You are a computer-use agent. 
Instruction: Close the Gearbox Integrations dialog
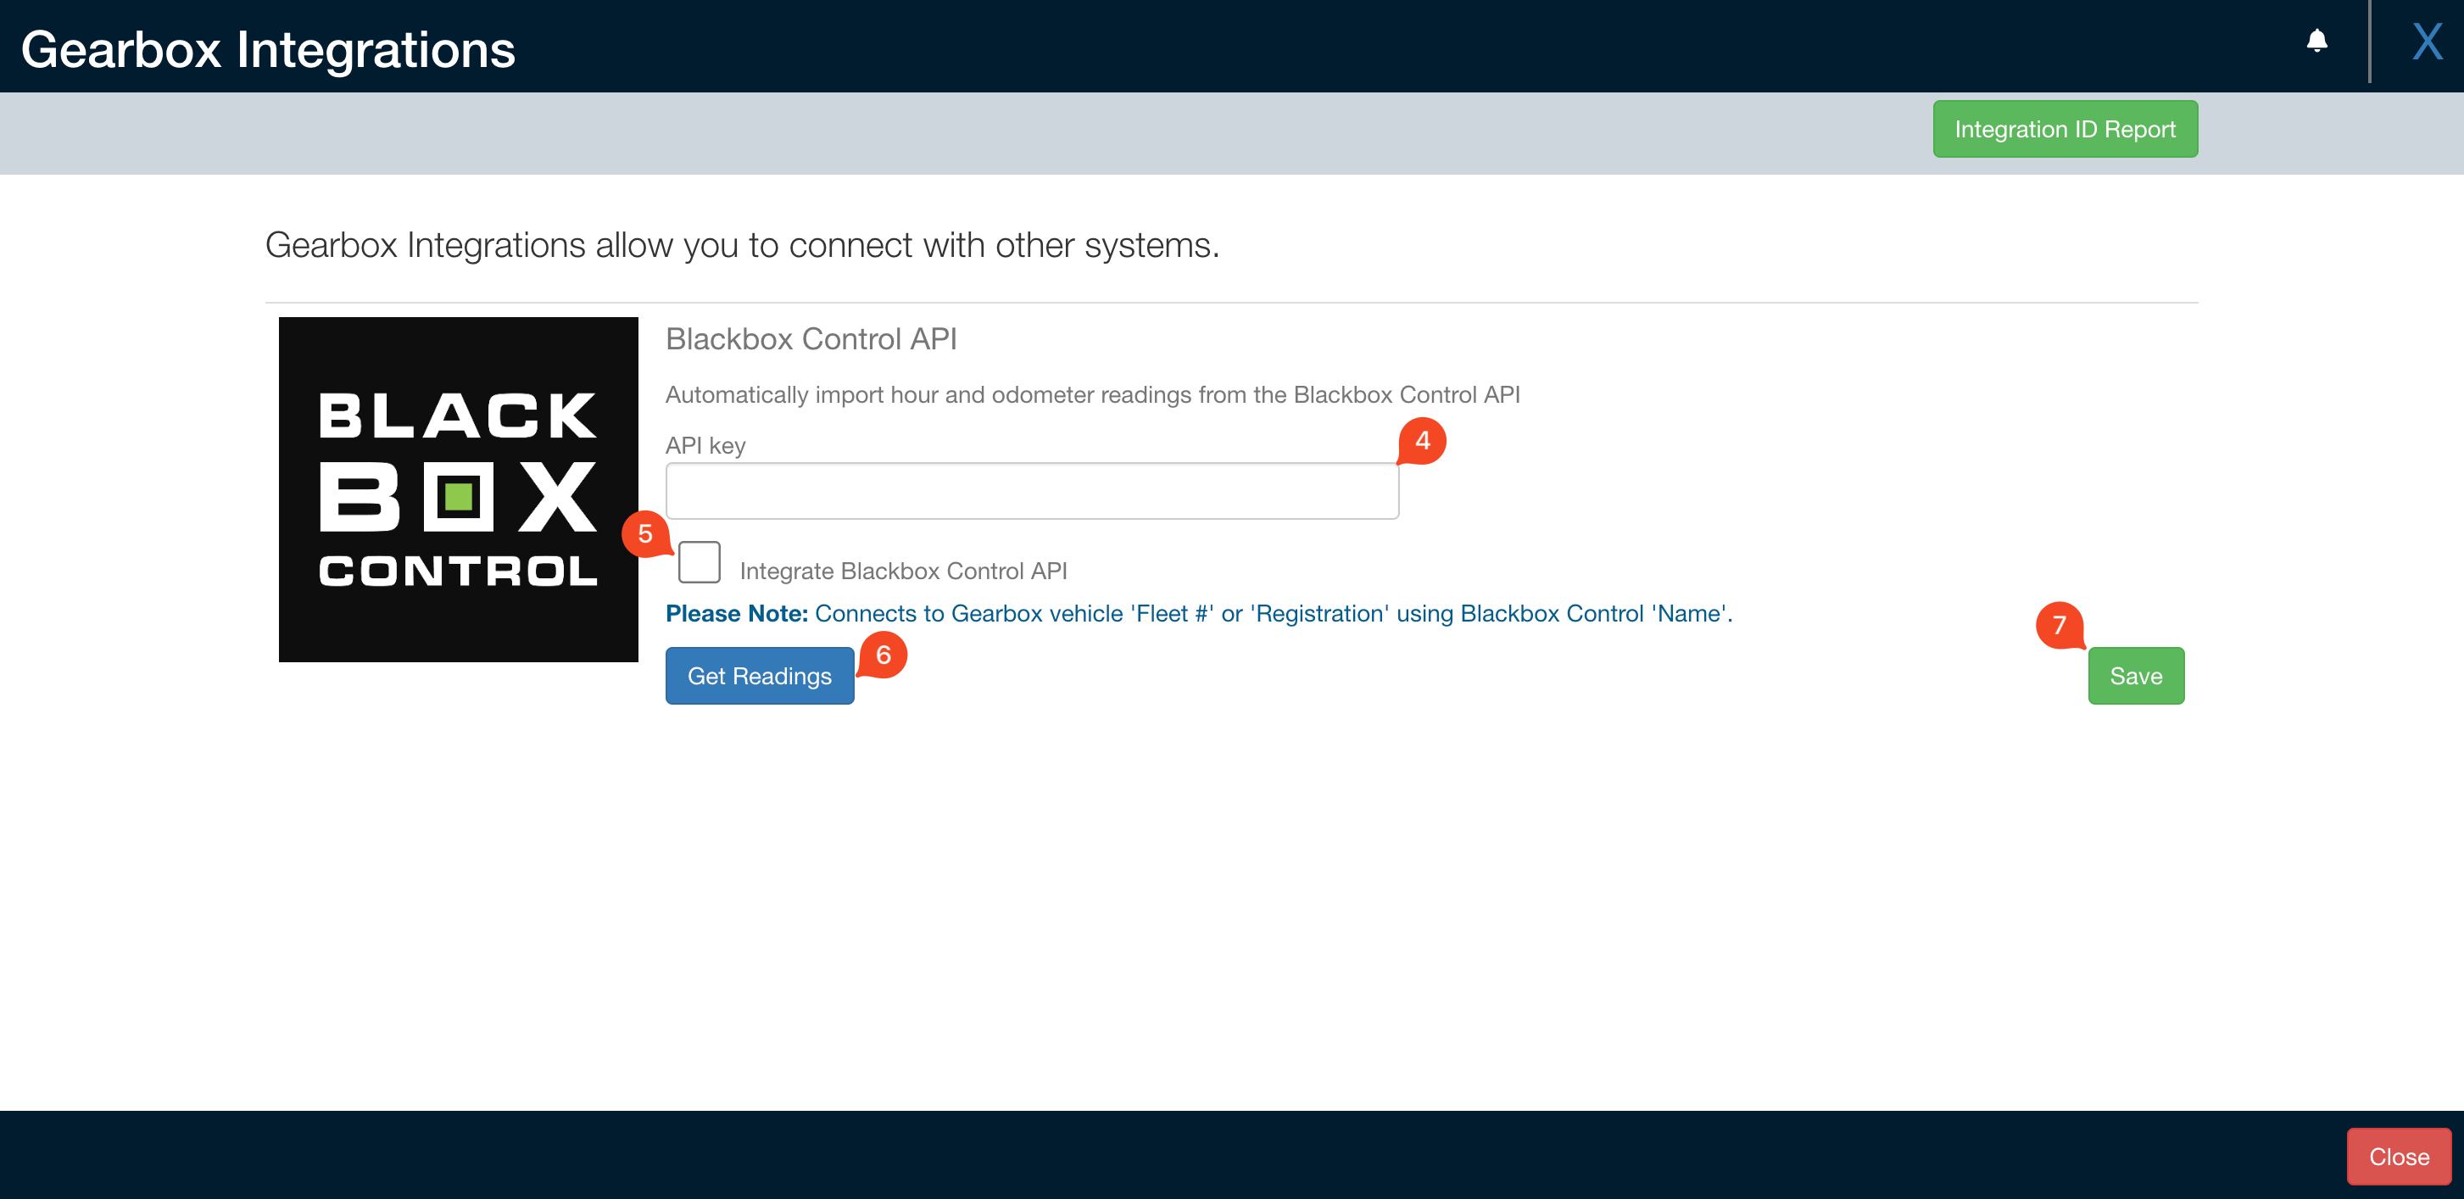(x=2398, y=1156)
